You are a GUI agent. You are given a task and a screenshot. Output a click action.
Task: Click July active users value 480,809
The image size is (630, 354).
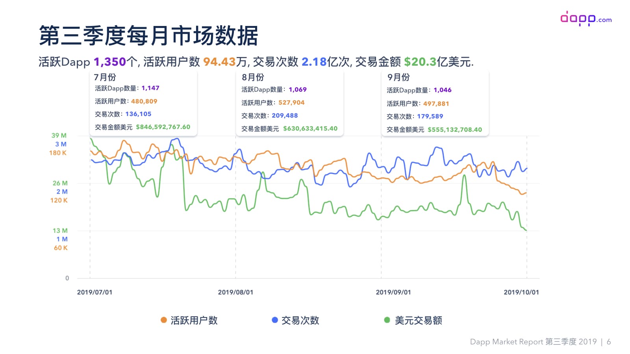(144, 101)
